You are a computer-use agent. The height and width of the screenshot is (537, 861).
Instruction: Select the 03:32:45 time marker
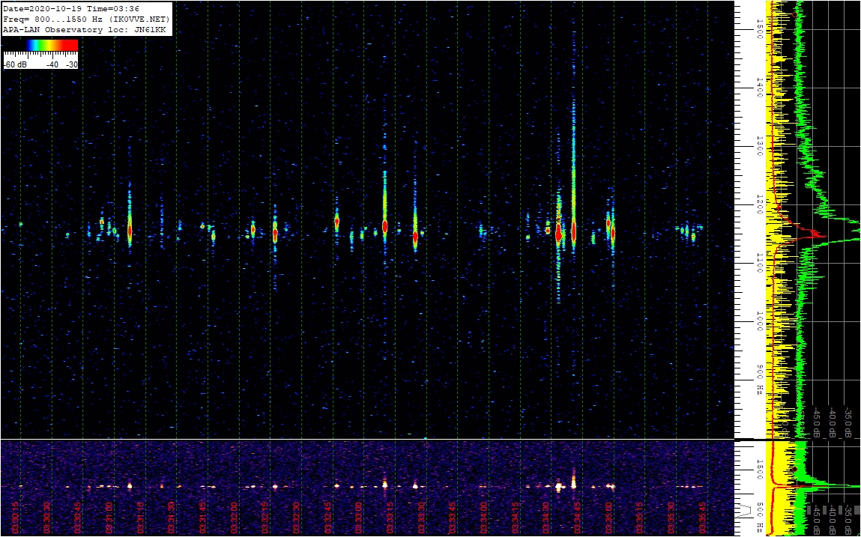click(x=328, y=518)
